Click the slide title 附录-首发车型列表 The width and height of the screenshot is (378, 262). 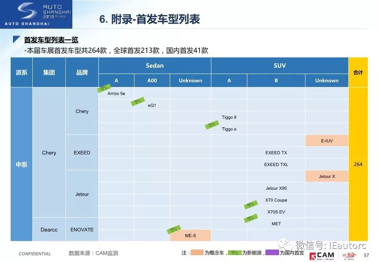[149, 19]
